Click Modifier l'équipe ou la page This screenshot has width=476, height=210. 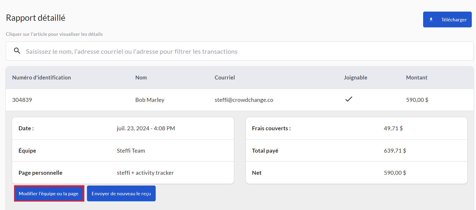pos(49,193)
